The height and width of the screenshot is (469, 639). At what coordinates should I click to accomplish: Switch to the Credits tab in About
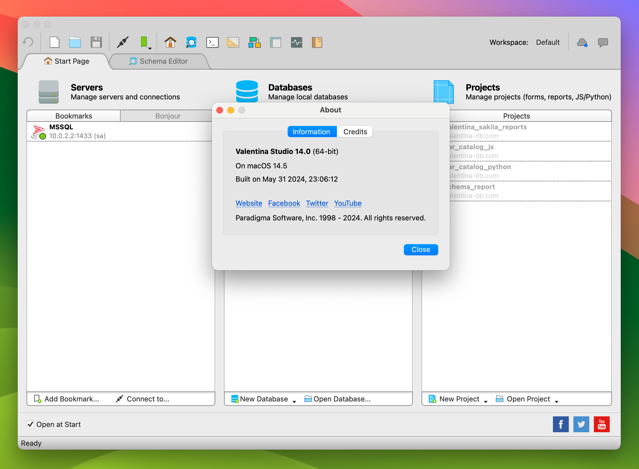coord(355,132)
